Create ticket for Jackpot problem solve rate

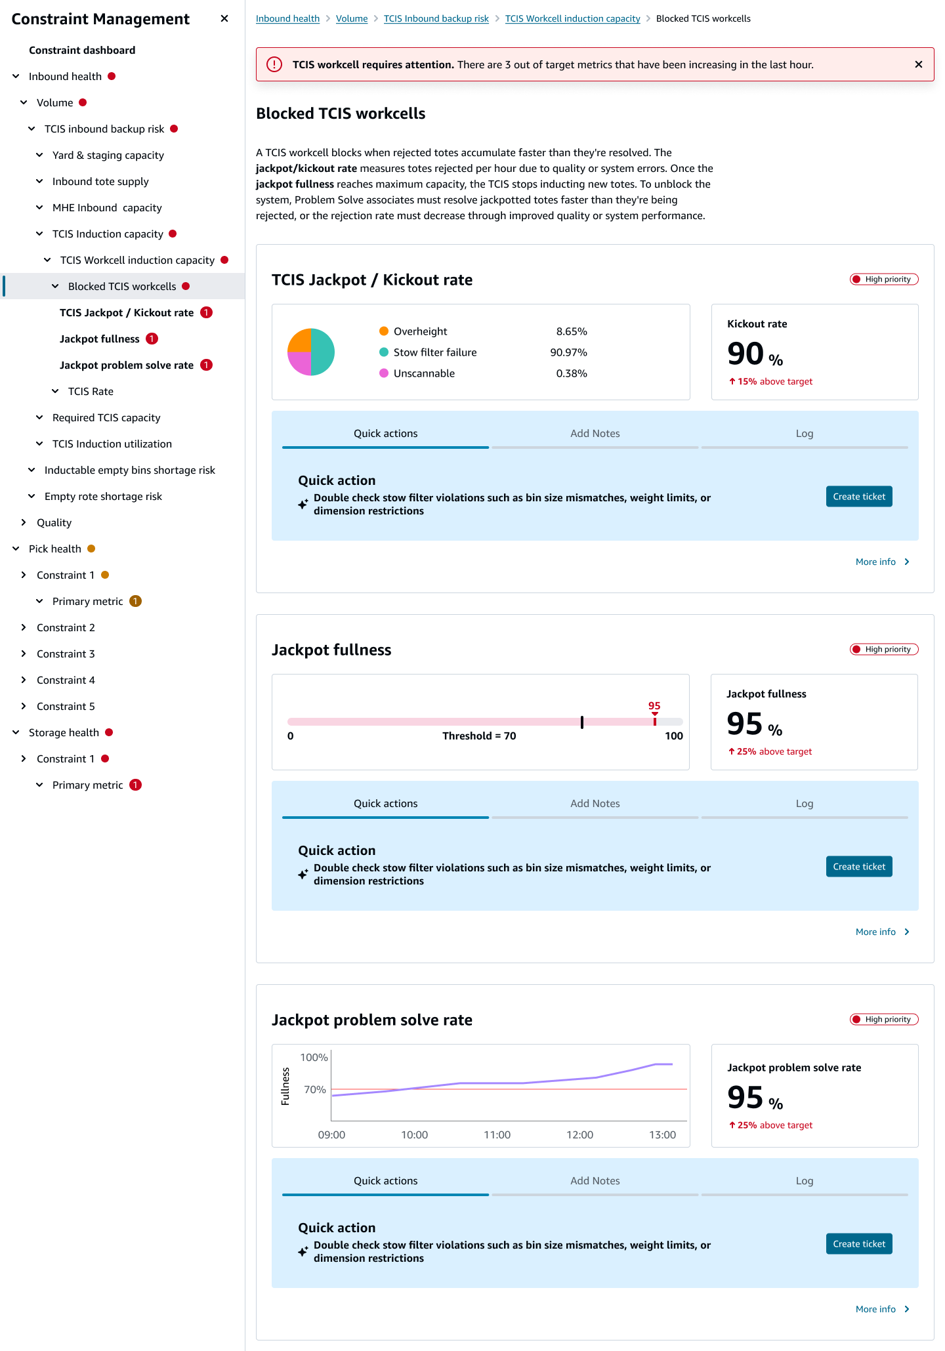click(859, 1244)
